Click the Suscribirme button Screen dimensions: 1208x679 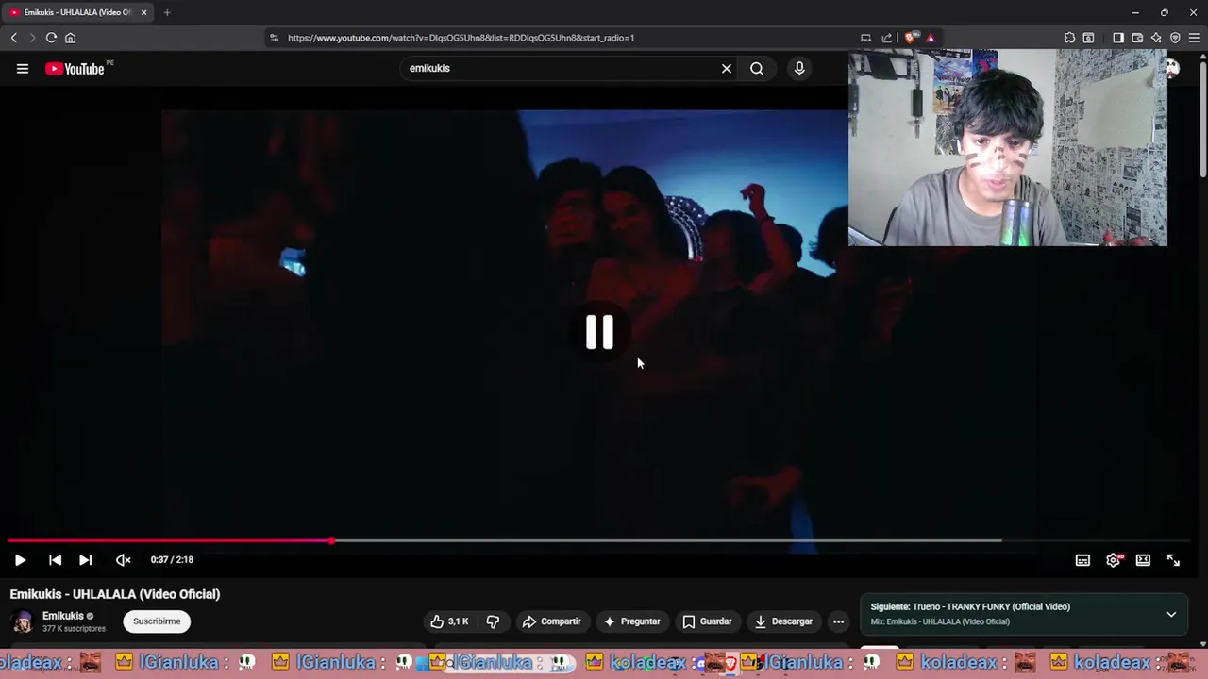coord(157,621)
